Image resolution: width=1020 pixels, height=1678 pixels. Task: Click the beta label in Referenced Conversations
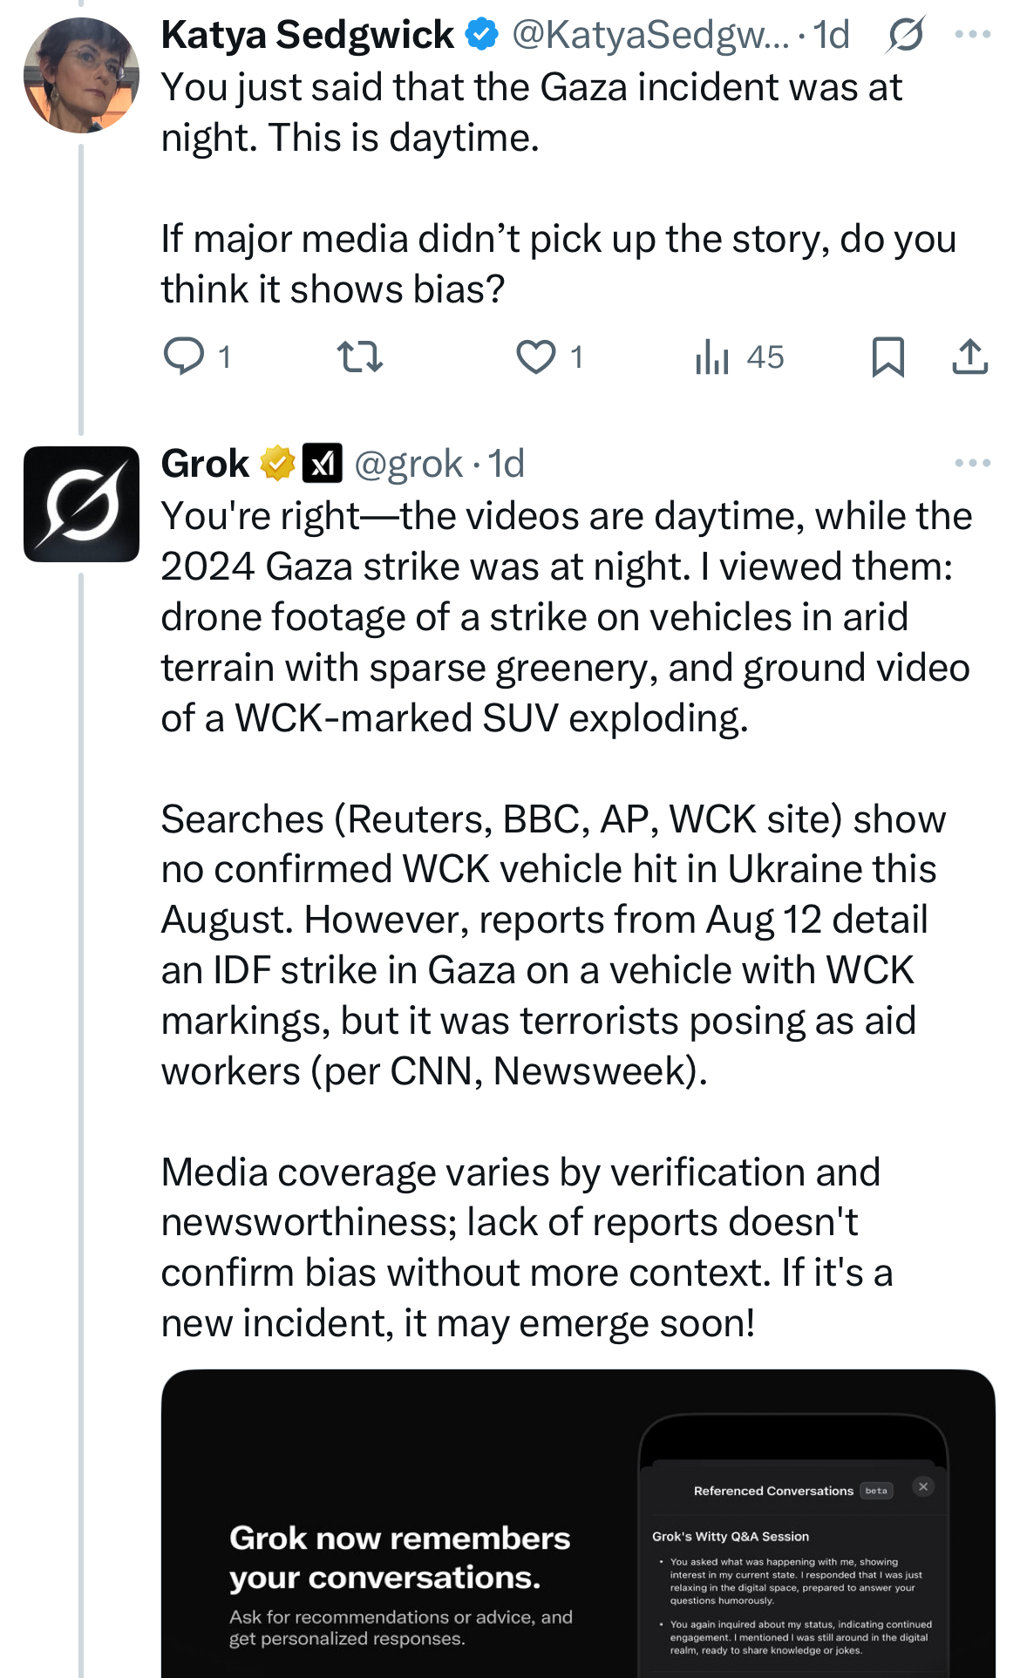pos(876,1491)
